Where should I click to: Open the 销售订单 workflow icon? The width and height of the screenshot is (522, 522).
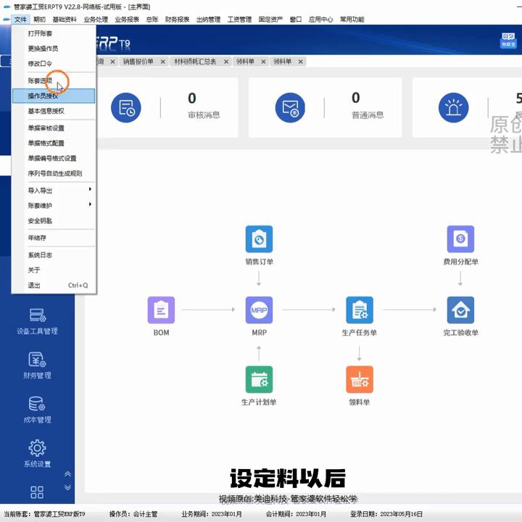tap(259, 239)
